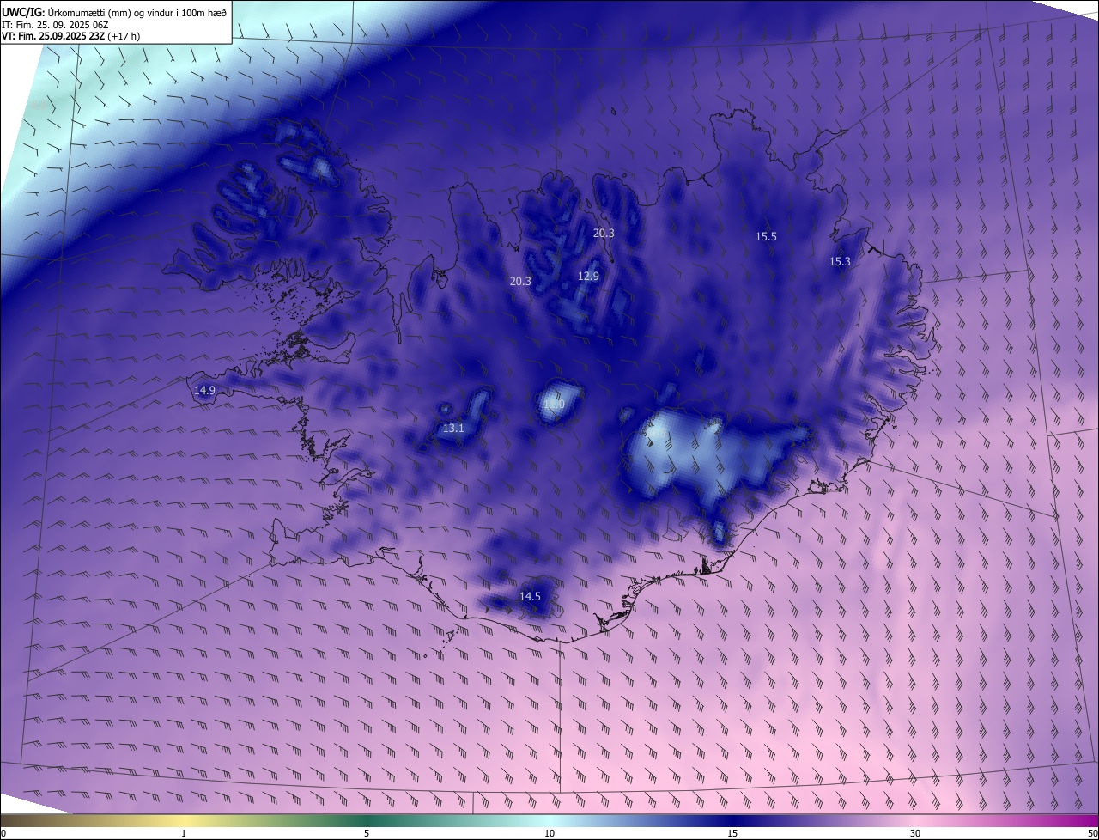
Task: Click the 12.9 value label on the map
Action: 588,276
